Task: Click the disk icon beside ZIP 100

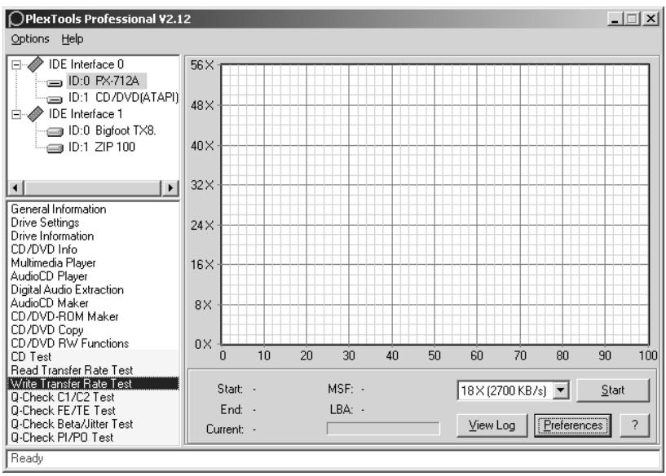Action: tap(55, 148)
